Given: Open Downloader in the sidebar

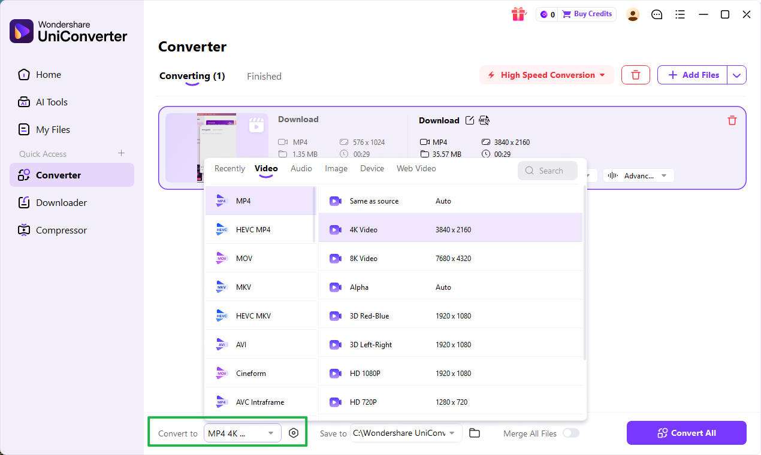Looking at the screenshot, I should pyautogui.click(x=72, y=202).
